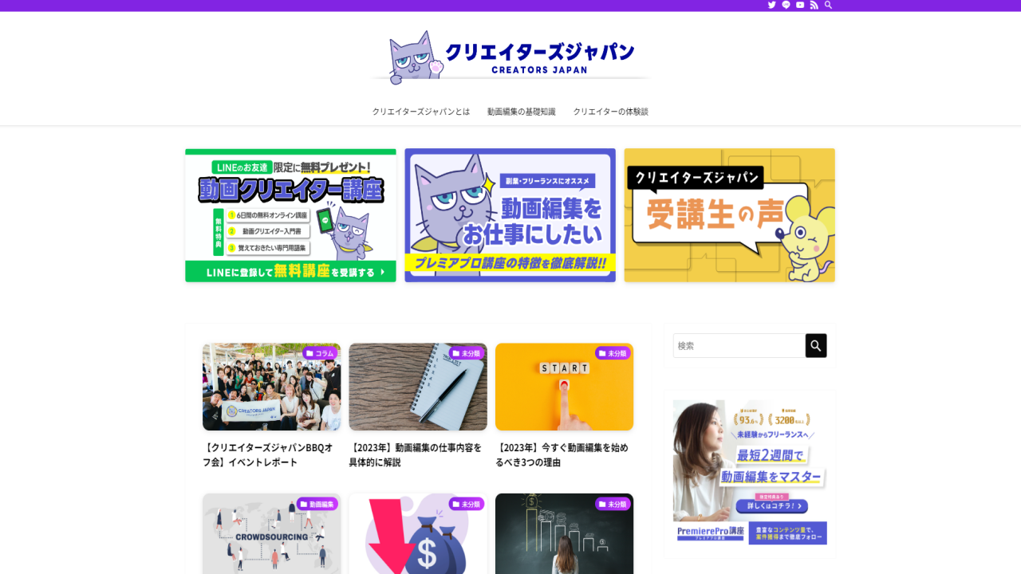Open the 動画編集の基礎知識 navigation entry
1021x574 pixels.
click(520, 112)
